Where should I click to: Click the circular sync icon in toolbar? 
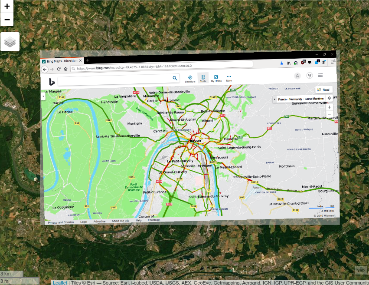(x=296, y=63)
